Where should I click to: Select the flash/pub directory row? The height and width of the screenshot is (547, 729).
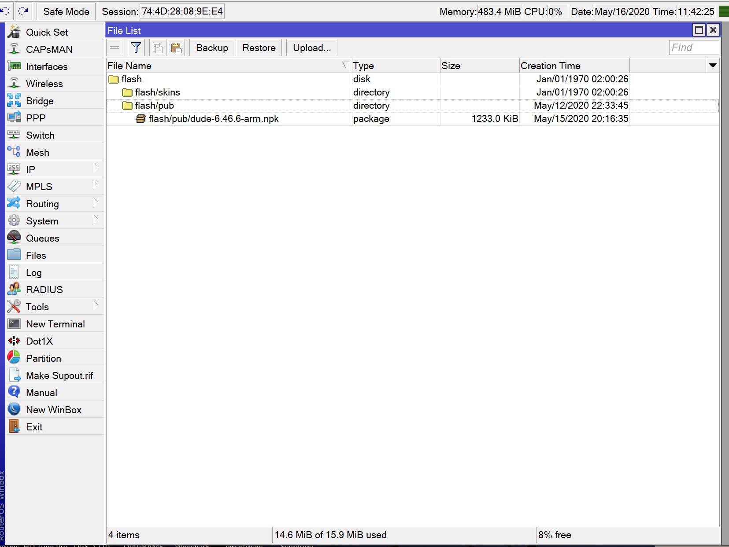412,106
